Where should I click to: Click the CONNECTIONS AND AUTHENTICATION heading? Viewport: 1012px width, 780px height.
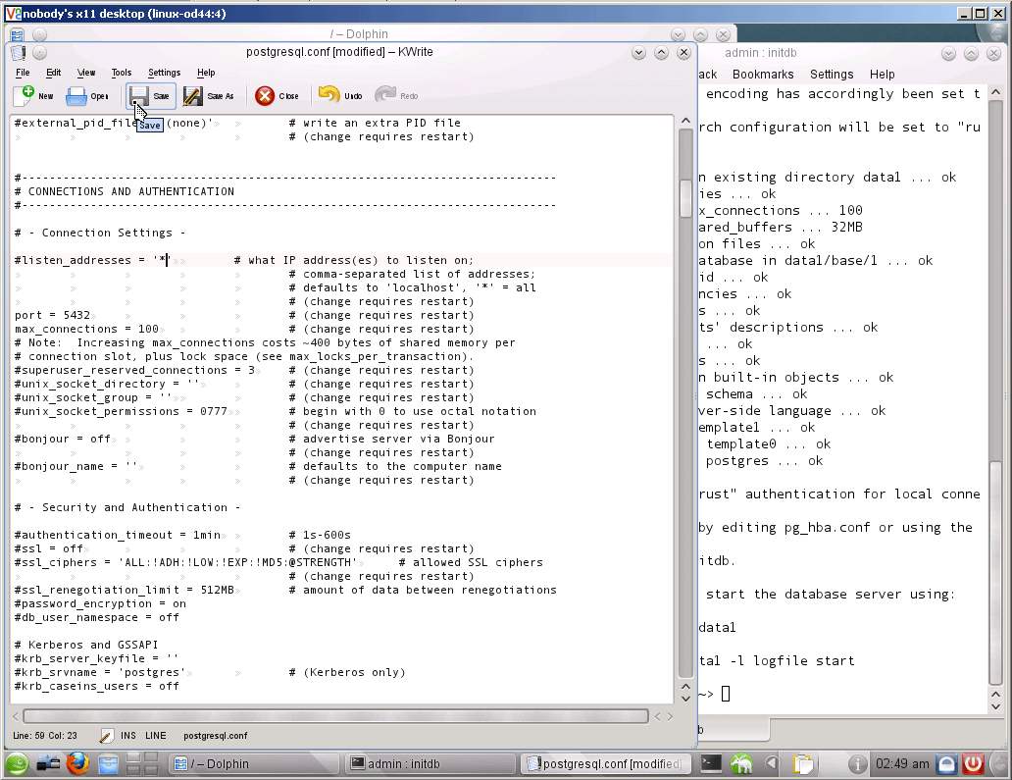click(131, 191)
